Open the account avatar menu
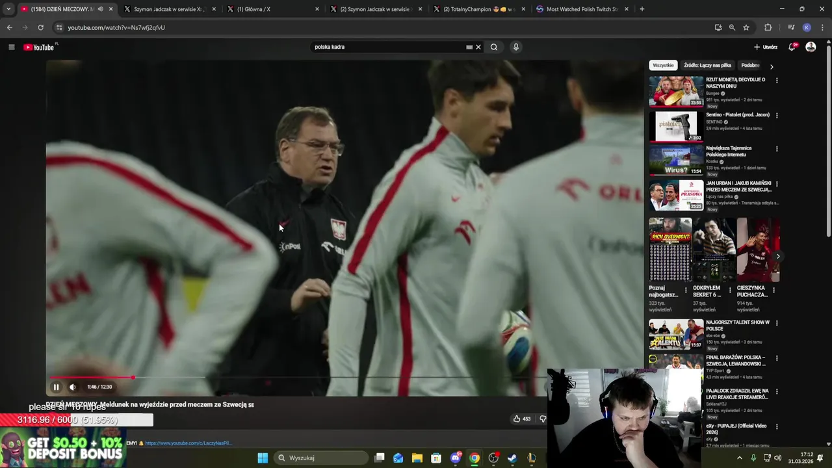The image size is (832, 468). pos(811,47)
